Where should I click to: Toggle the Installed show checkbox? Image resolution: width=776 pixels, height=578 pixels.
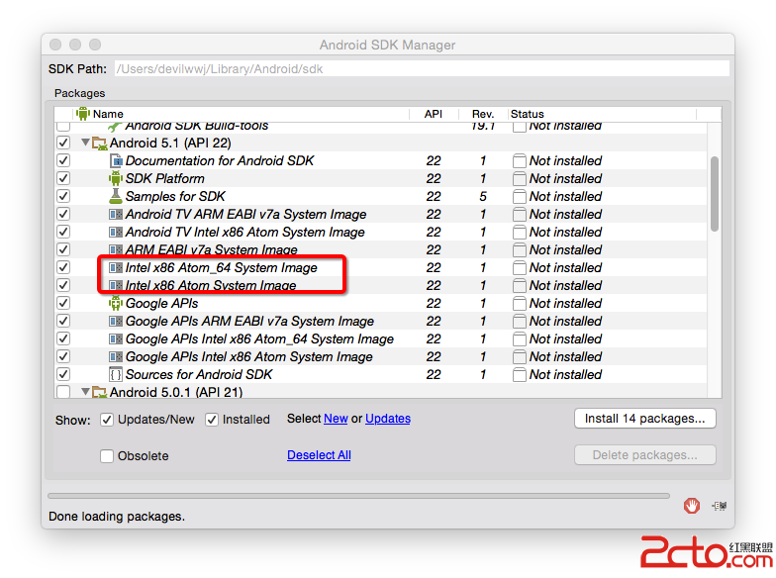[x=212, y=420]
